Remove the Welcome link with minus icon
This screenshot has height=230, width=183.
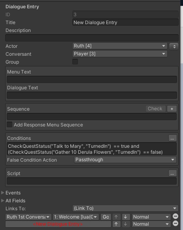tap(175, 216)
